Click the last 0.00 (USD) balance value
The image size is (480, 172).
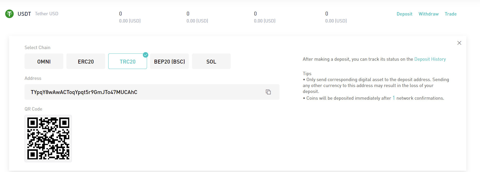point(336,21)
